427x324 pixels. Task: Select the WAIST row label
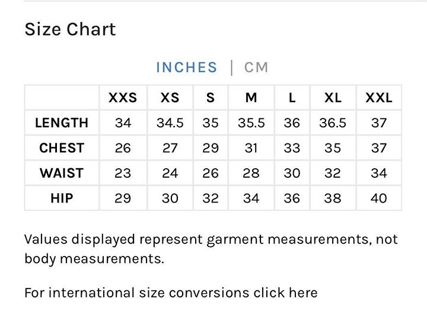(62, 173)
